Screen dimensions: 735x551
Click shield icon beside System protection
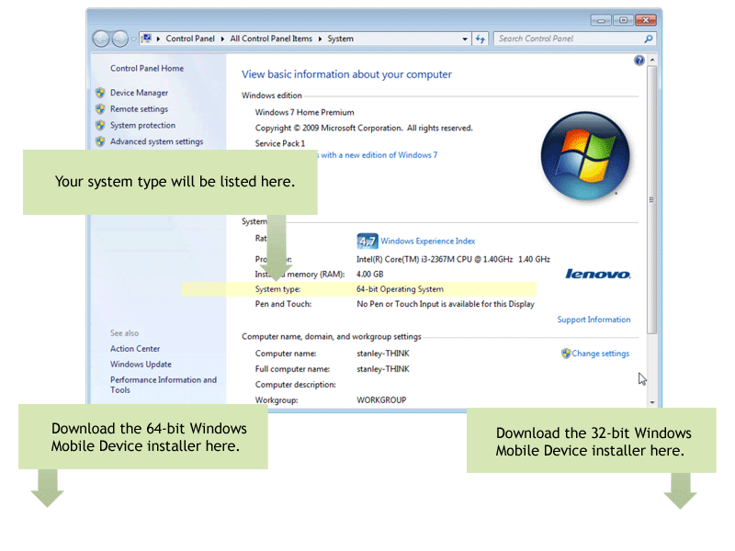[x=100, y=125]
